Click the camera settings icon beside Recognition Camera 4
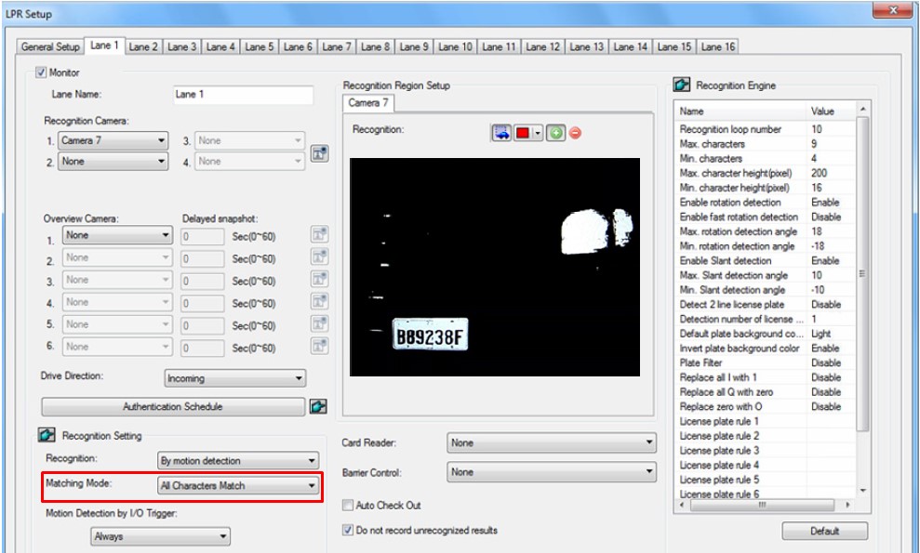920x553 pixels. [x=319, y=153]
